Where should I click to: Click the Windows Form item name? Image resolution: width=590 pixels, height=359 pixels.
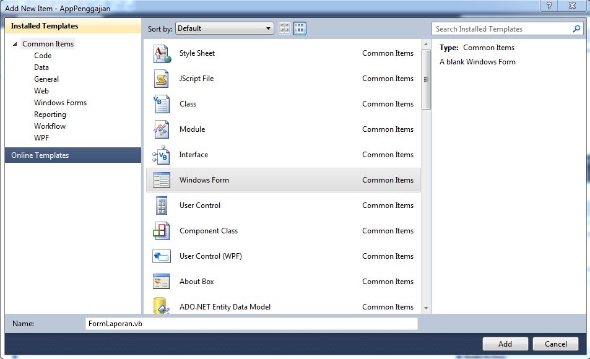[204, 180]
